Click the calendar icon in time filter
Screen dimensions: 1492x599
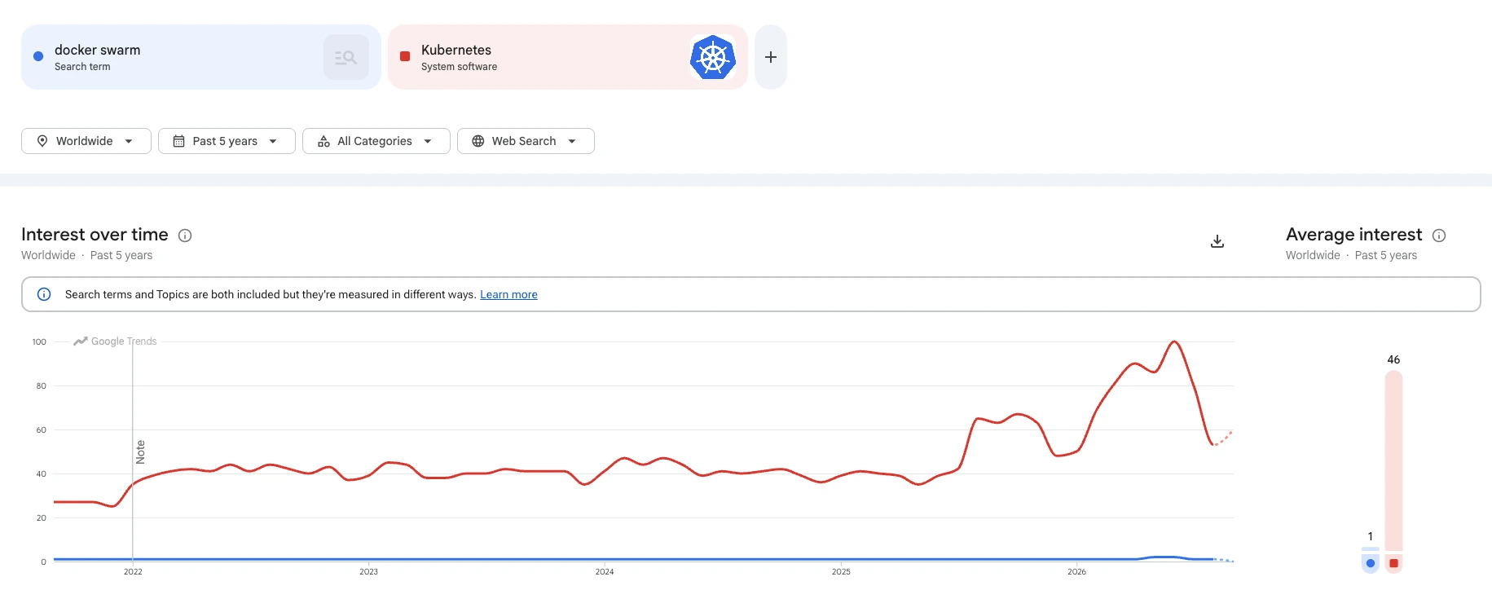(x=179, y=141)
